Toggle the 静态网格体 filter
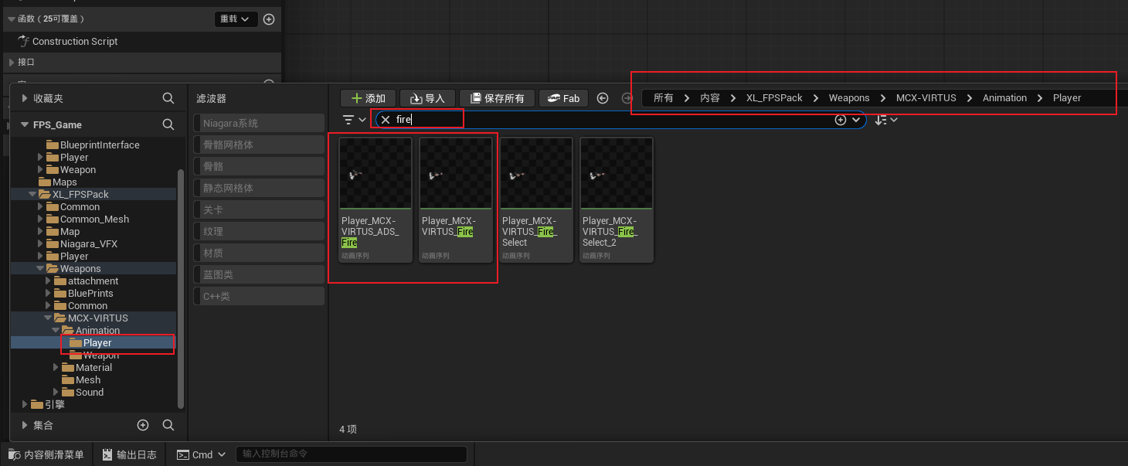Image resolution: width=1128 pixels, height=466 pixels. click(x=259, y=188)
